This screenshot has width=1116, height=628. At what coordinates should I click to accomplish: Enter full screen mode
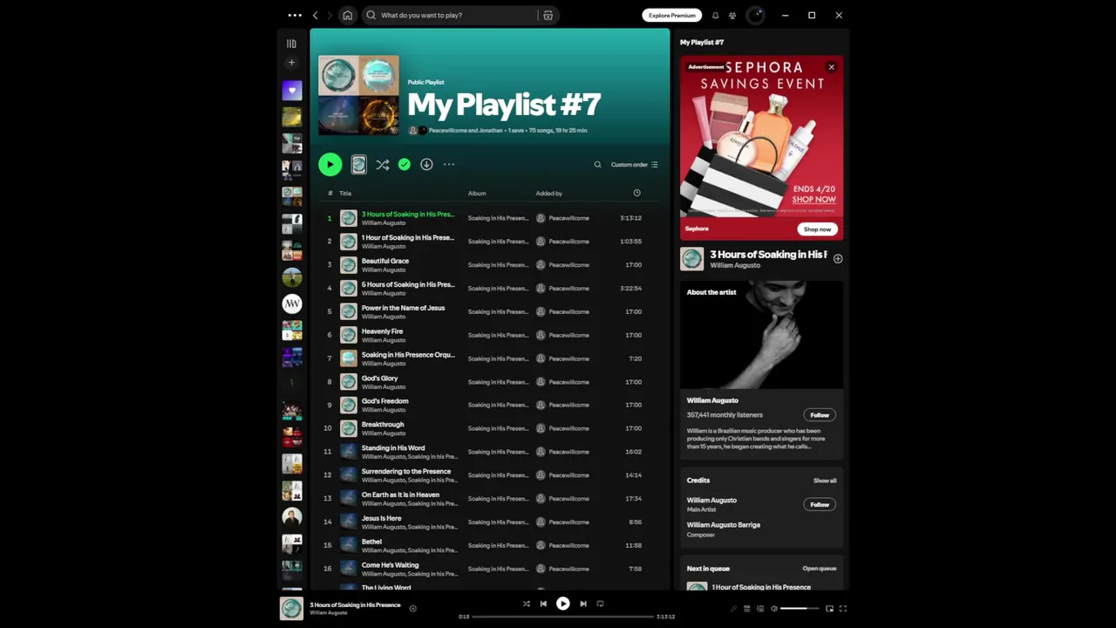click(x=842, y=609)
